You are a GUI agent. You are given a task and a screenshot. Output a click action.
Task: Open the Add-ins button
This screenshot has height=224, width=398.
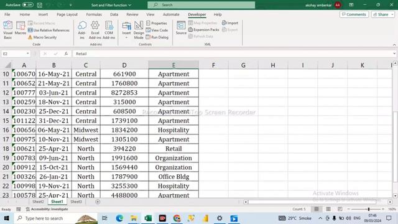[x=81, y=30]
